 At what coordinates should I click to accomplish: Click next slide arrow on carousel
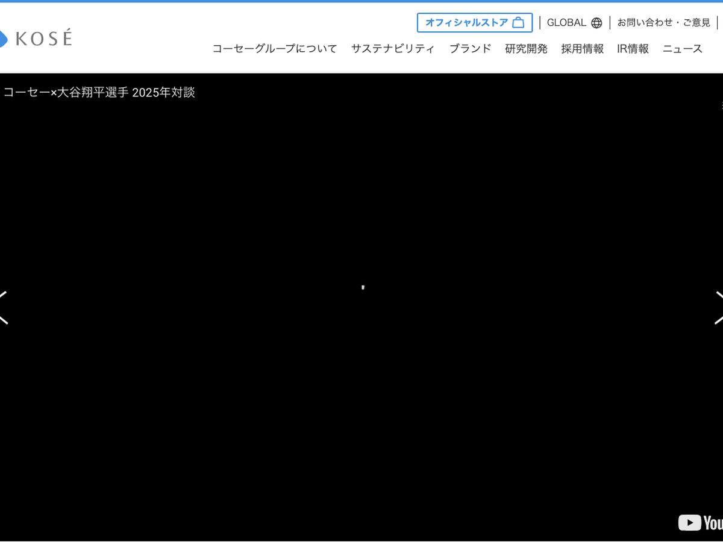[x=719, y=308]
